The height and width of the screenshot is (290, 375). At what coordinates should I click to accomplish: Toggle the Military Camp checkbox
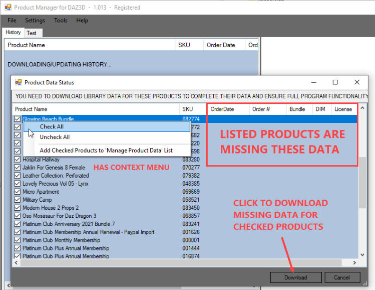[18, 200]
